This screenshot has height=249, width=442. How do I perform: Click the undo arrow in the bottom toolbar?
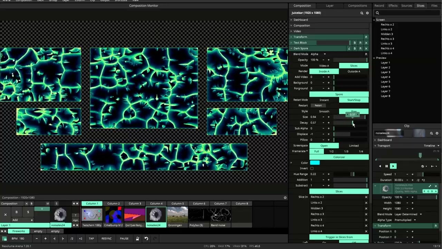coord(146,238)
